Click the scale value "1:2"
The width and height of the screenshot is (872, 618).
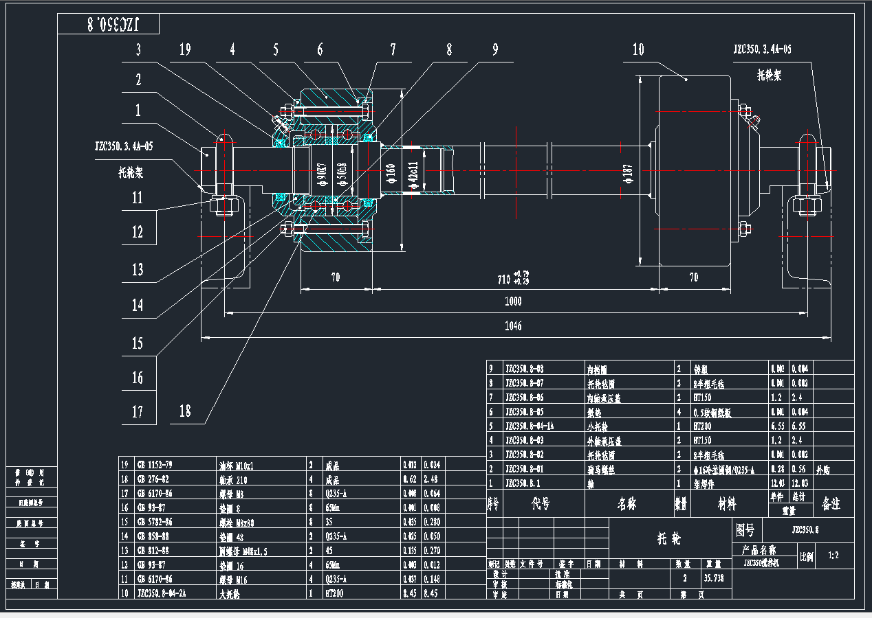[833, 556]
